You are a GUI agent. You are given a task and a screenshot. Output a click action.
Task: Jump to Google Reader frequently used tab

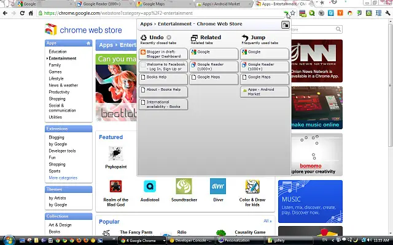(265, 67)
